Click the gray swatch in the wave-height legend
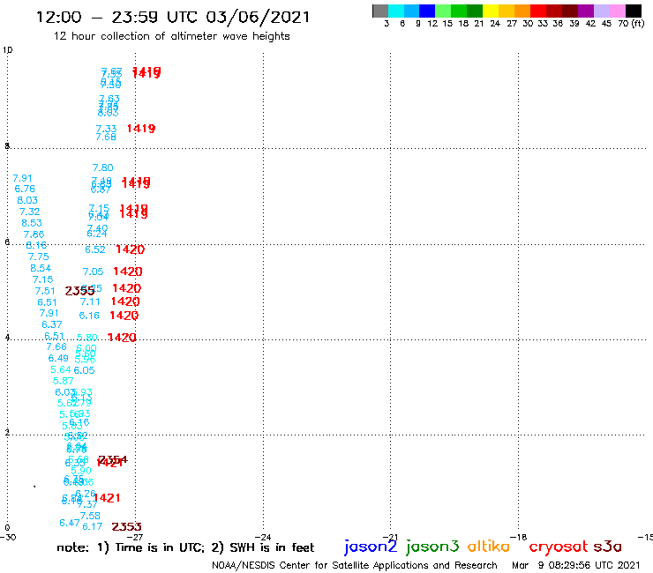This screenshot has height=573, width=653. pos(380,11)
